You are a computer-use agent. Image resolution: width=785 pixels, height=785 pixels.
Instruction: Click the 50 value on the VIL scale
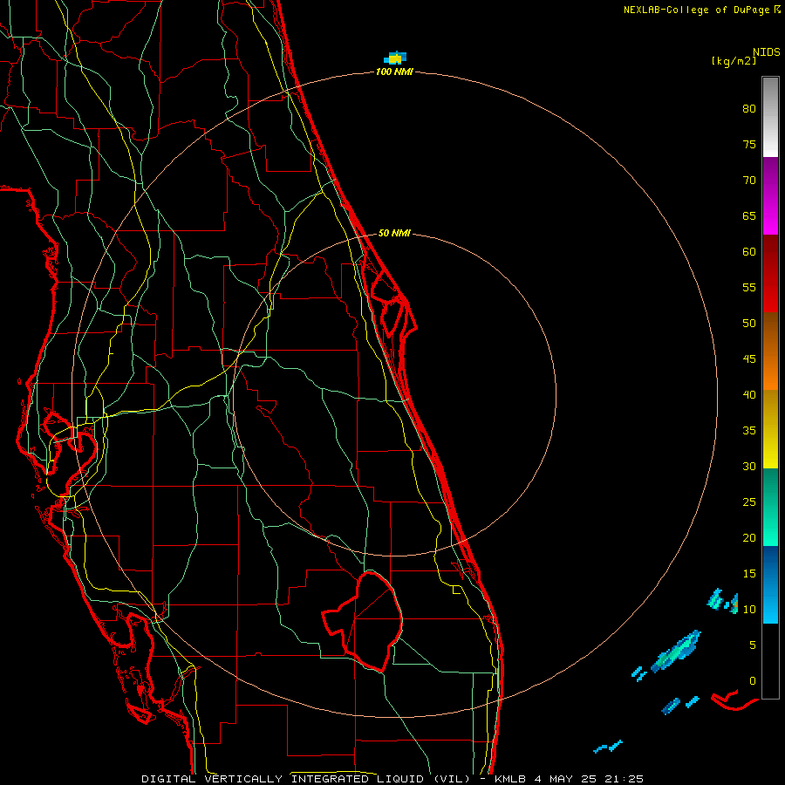[749, 323]
